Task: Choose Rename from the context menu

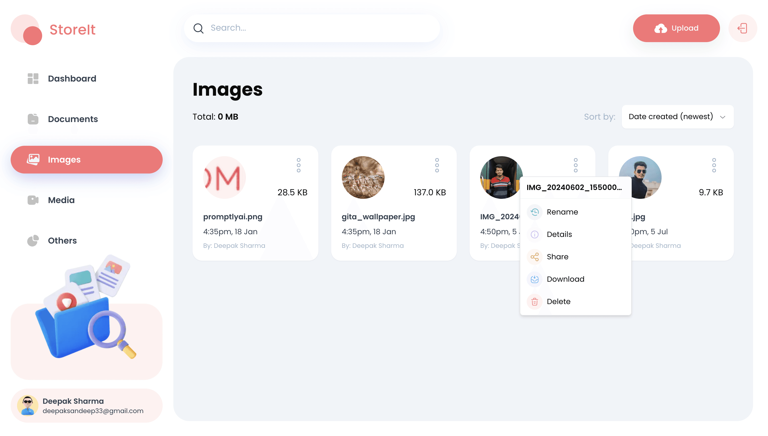Action: coord(562,212)
